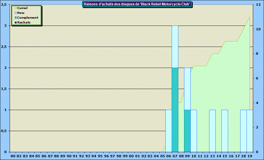Click the left axis value '1,5'
This screenshot has width=264, height=160.
click(4, 89)
